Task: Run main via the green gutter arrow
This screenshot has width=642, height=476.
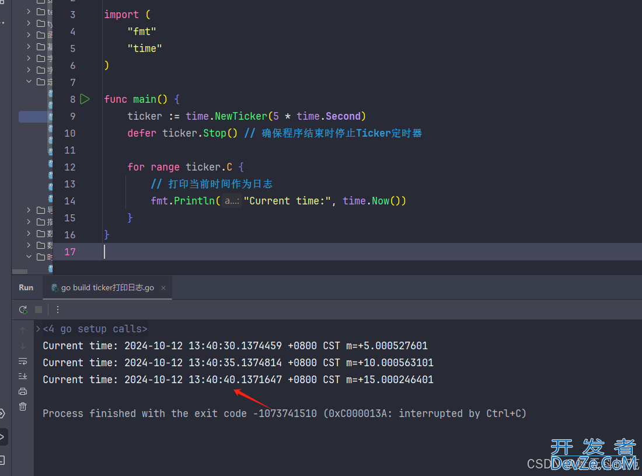Action: click(85, 99)
